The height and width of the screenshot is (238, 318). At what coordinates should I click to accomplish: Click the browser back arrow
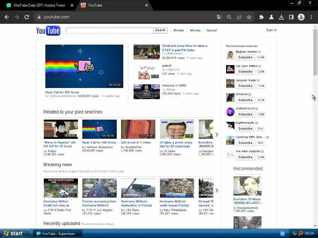7,17
